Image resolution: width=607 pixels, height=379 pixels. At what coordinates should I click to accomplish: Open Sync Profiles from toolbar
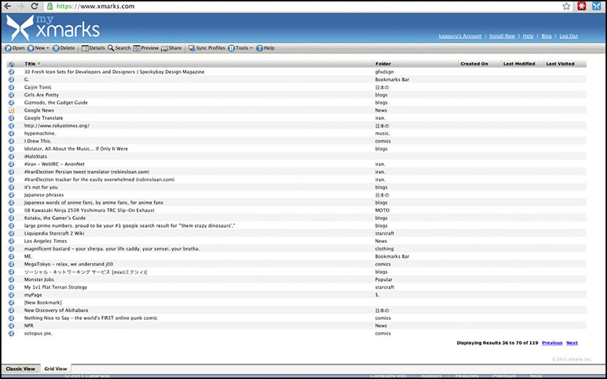point(206,48)
